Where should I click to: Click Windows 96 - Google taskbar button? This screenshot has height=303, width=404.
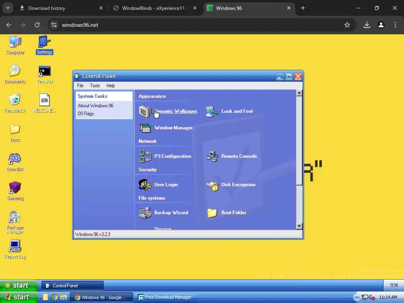[x=101, y=297]
